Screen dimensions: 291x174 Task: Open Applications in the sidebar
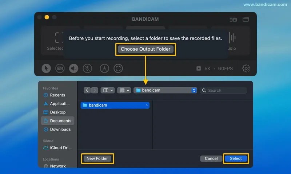click(57, 104)
